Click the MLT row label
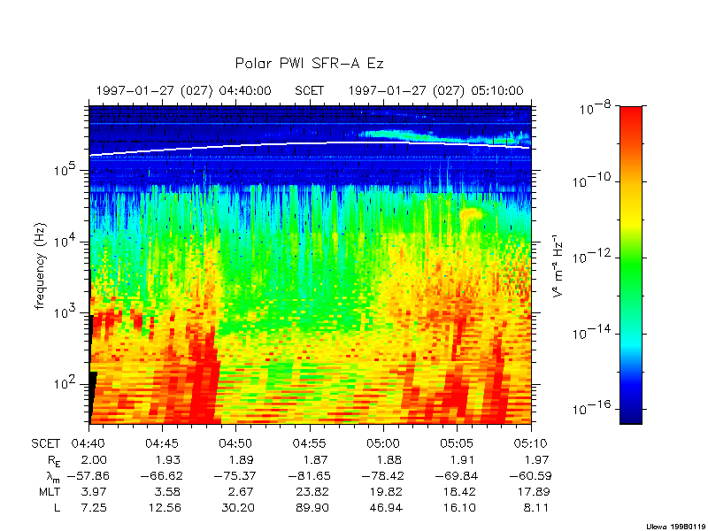708x531 pixels. point(49,491)
